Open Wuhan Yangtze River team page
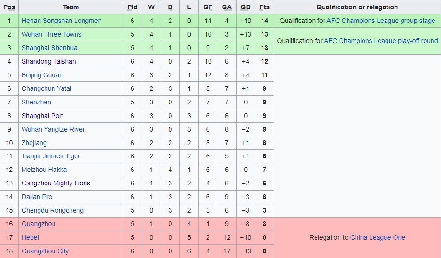Image resolution: width=441 pixels, height=258 pixels. [x=53, y=129]
